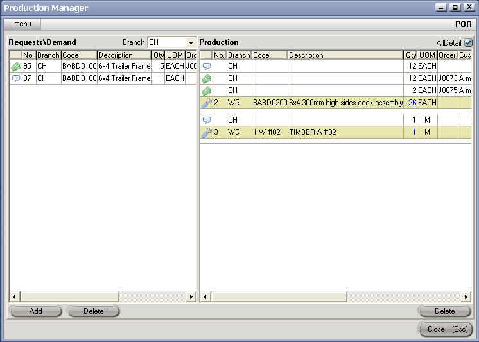Image resolution: width=479 pixels, height=342 pixels.
Task: Click Requests Description column header
Action: pyautogui.click(x=124, y=55)
